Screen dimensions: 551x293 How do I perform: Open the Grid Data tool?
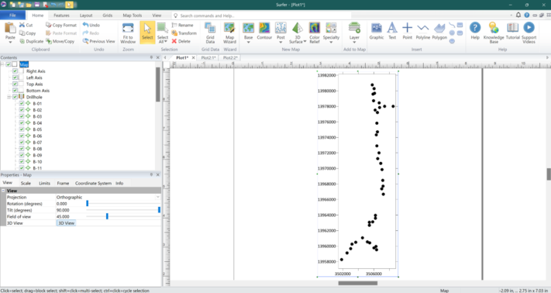tap(210, 32)
